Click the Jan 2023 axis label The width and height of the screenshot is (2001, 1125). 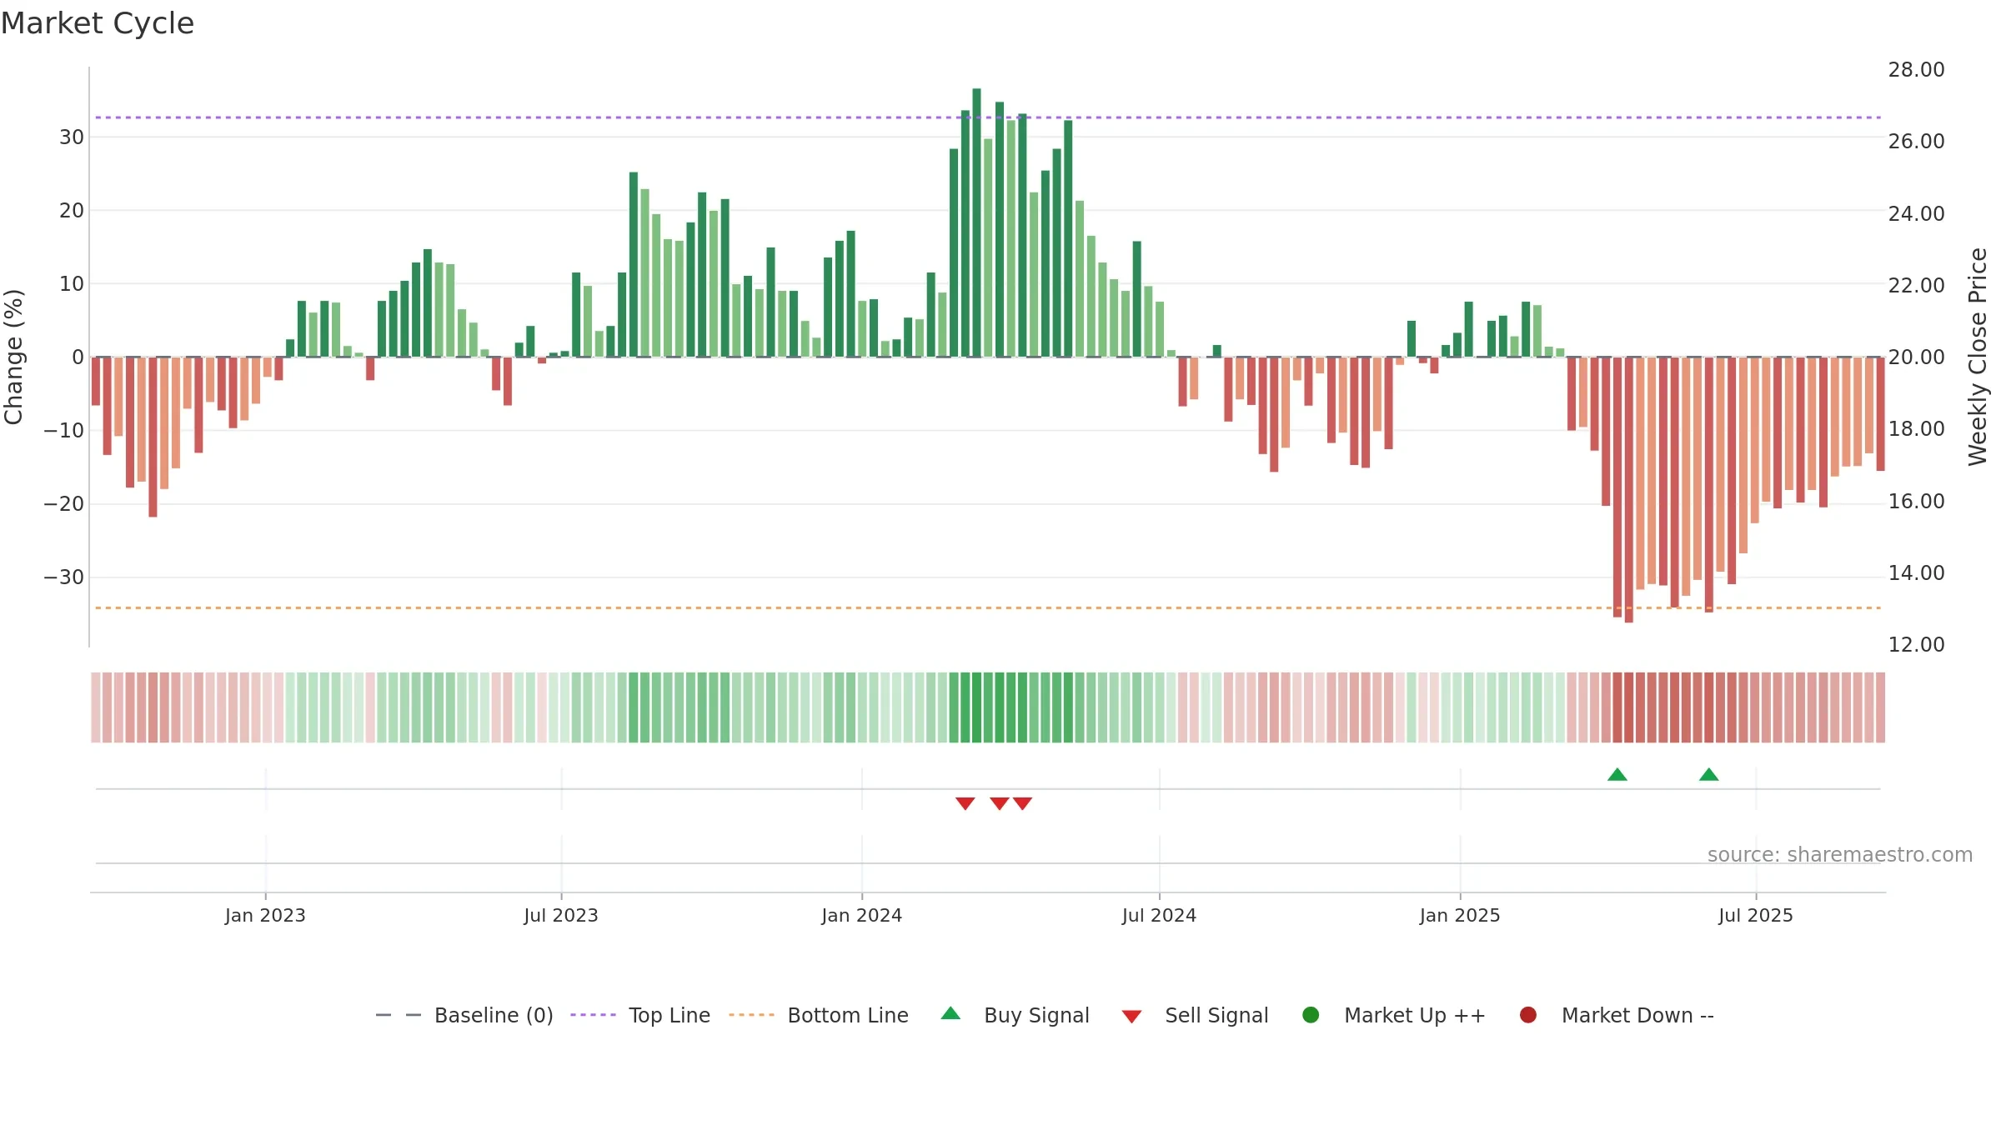pos(265,915)
